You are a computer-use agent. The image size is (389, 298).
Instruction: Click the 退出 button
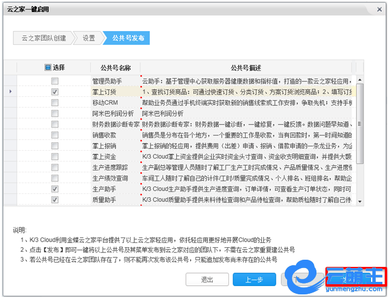[207, 279]
